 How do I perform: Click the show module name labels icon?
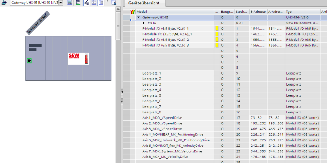pyautogui.click(x=78, y=3)
